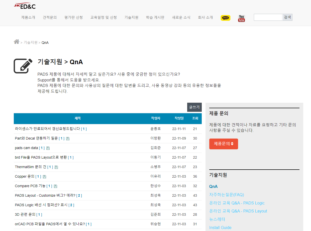Click attachment icon on Part와 Decal row
The height and width of the screenshot is (231, 311).
click(x=68, y=139)
